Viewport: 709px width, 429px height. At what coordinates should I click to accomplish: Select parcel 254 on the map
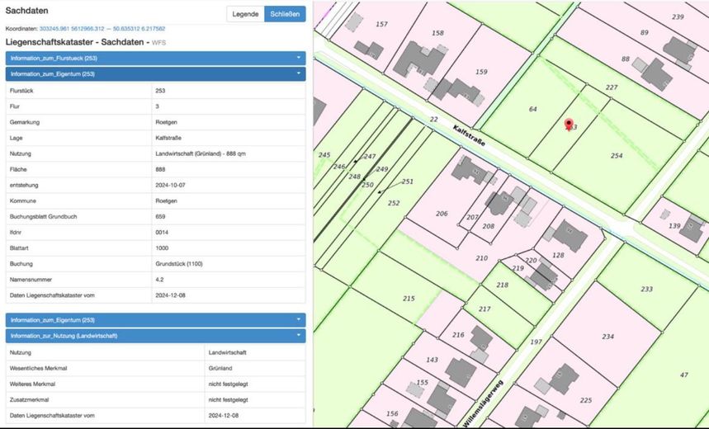[616, 155]
